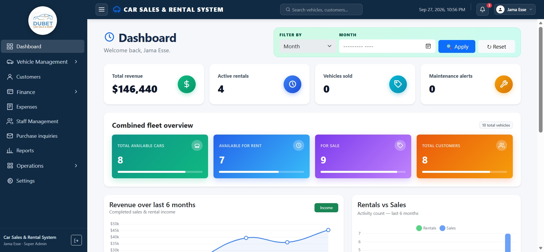This screenshot has width=544, height=252.
Task: Click the $146,440 total revenue value
Action: (135, 89)
